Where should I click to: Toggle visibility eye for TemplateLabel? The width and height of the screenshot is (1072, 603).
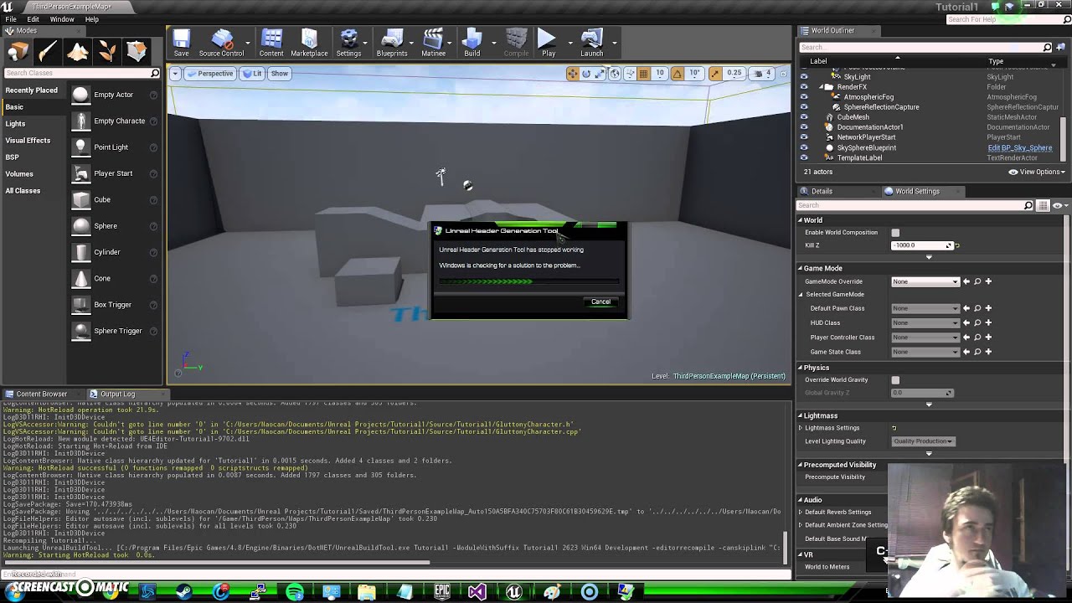coord(804,157)
